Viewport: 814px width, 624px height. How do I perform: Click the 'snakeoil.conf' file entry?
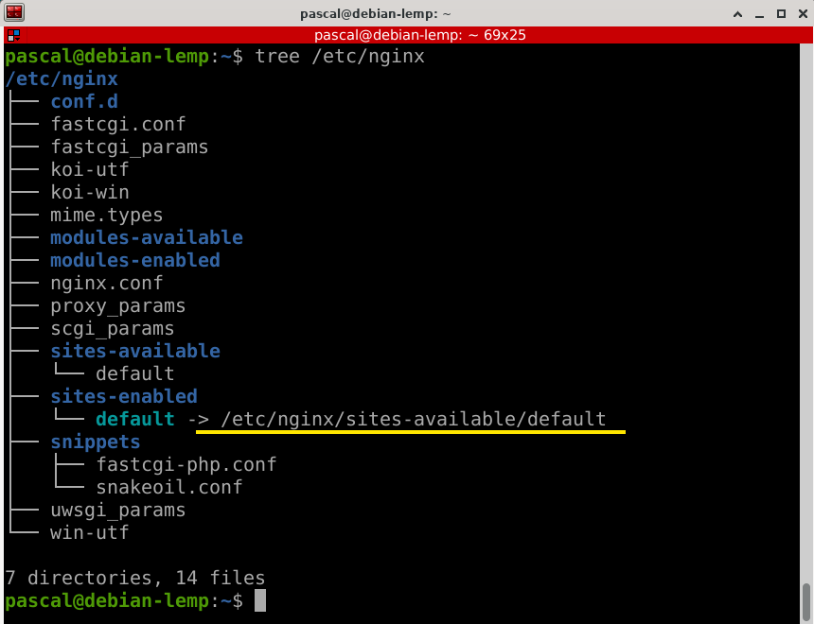click(x=169, y=488)
